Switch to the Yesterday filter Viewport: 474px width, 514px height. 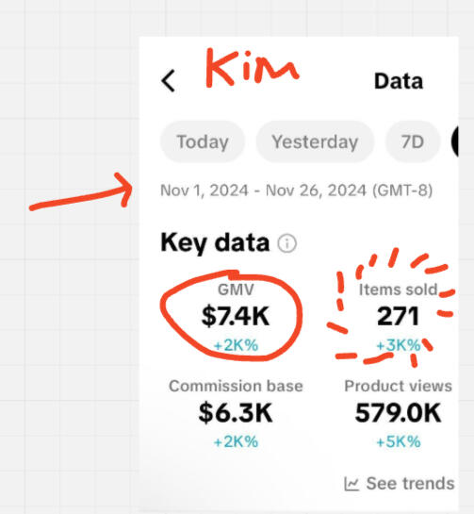[315, 141]
